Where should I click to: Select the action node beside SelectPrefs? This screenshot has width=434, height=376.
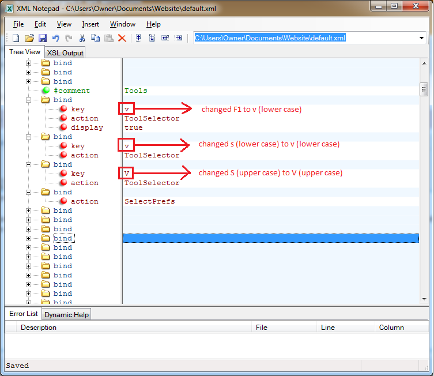point(84,201)
